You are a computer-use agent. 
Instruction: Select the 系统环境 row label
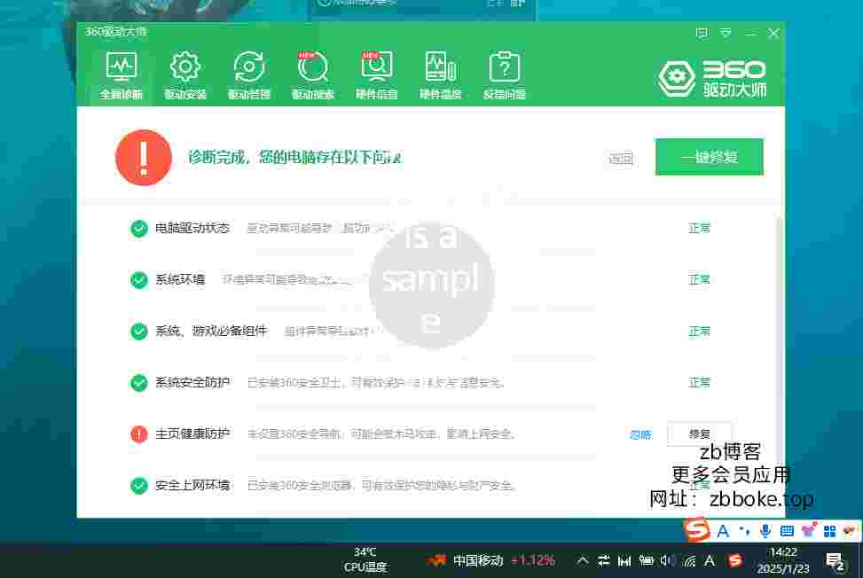coord(180,279)
